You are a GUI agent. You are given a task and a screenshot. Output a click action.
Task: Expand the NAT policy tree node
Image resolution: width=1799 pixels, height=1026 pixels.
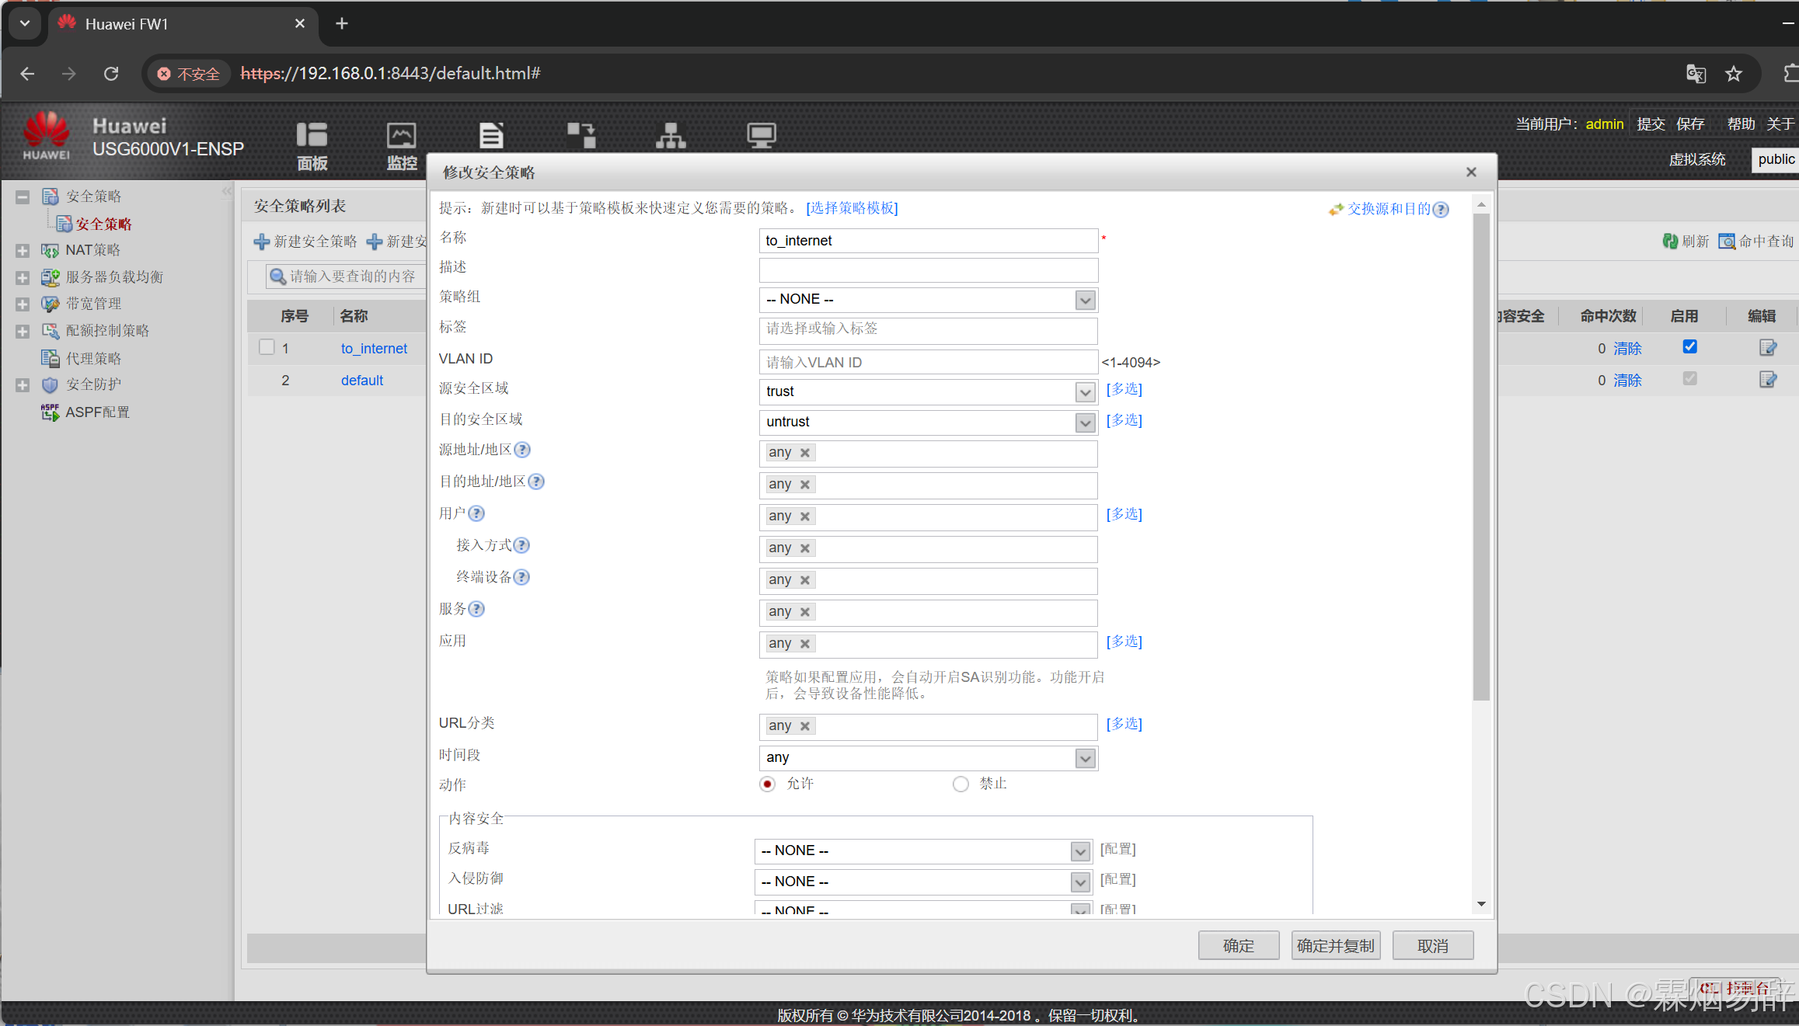(23, 251)
